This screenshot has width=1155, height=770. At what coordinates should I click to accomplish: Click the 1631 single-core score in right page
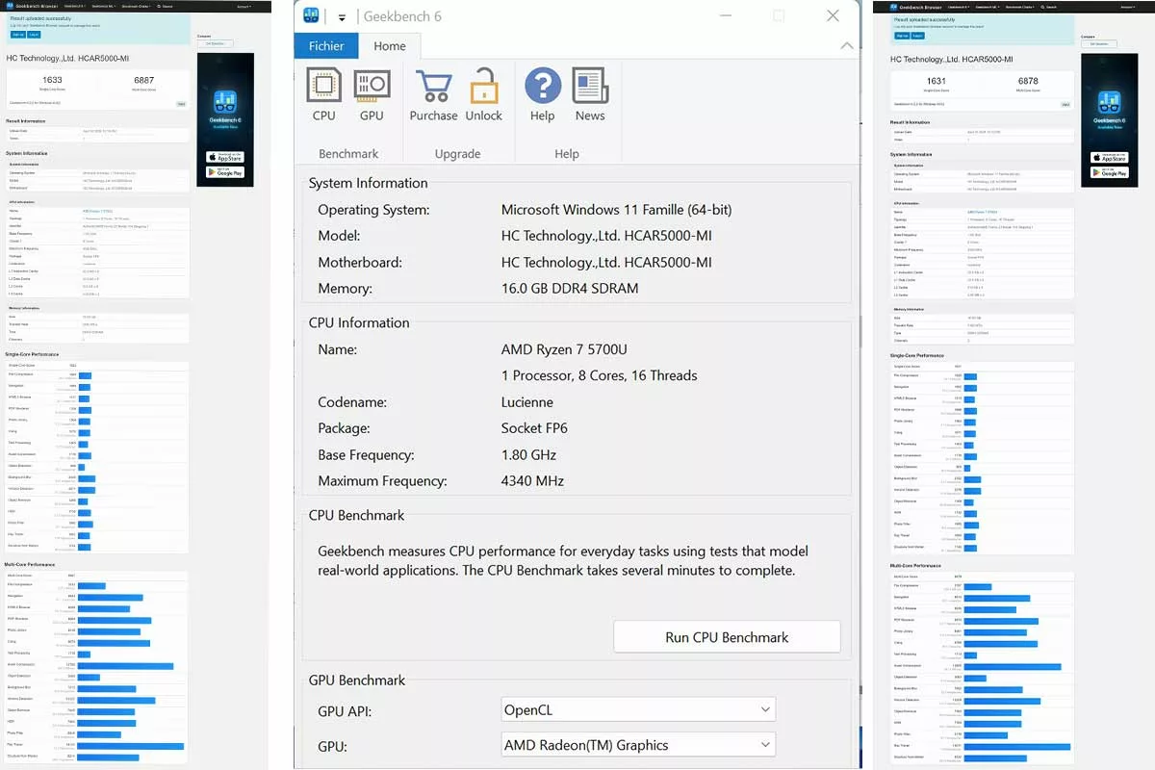point(936,81)
